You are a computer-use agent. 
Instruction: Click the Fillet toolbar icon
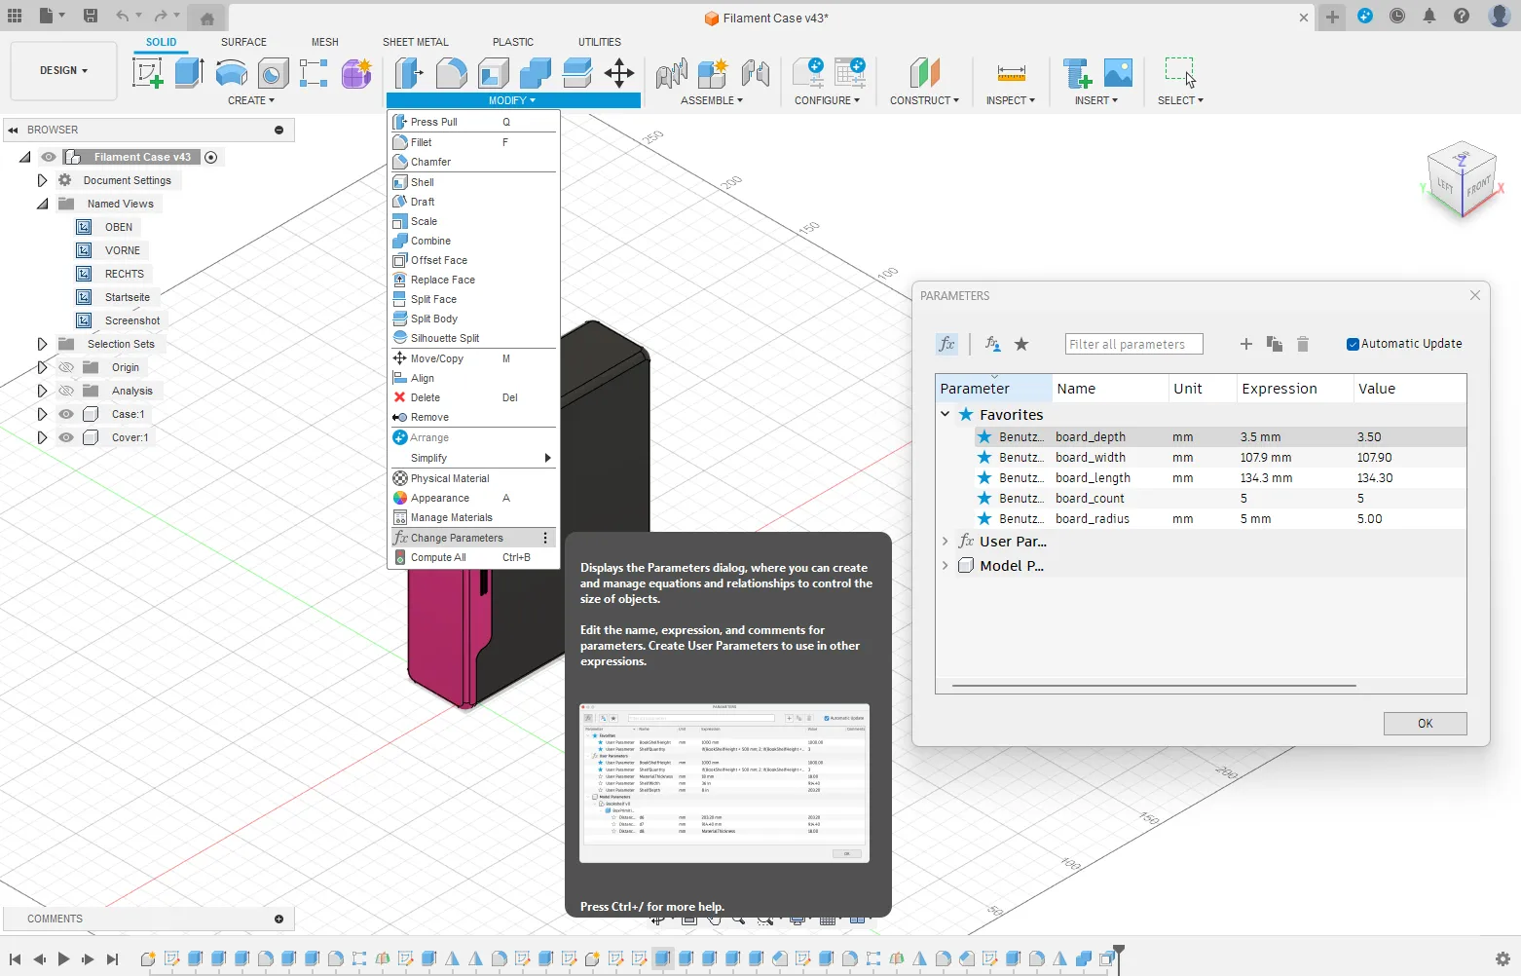pos(451,73)
